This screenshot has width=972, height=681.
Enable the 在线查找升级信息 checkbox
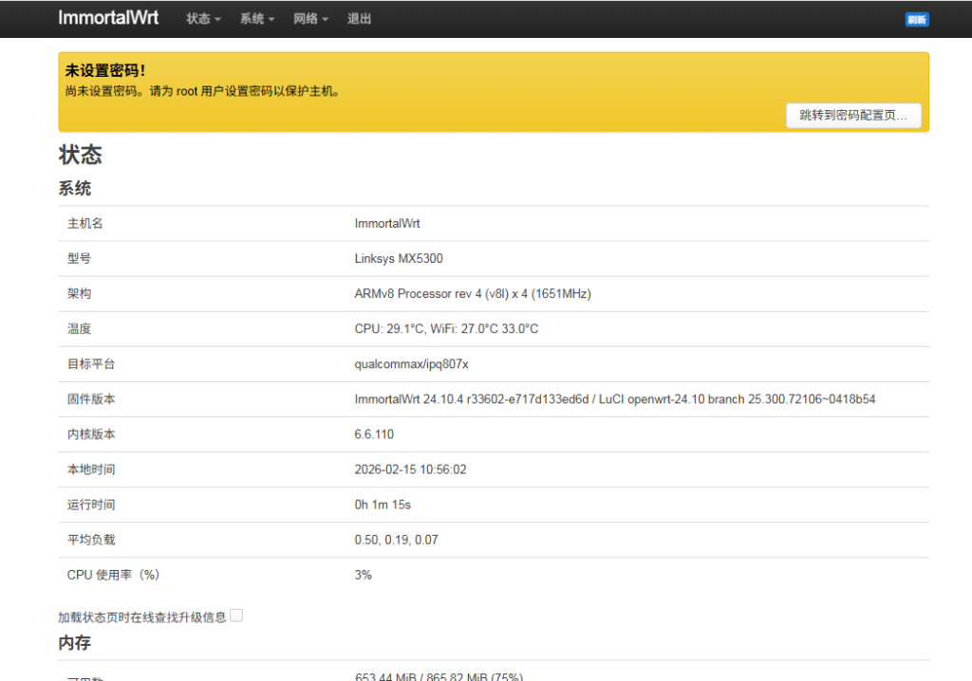click(235, 614)
